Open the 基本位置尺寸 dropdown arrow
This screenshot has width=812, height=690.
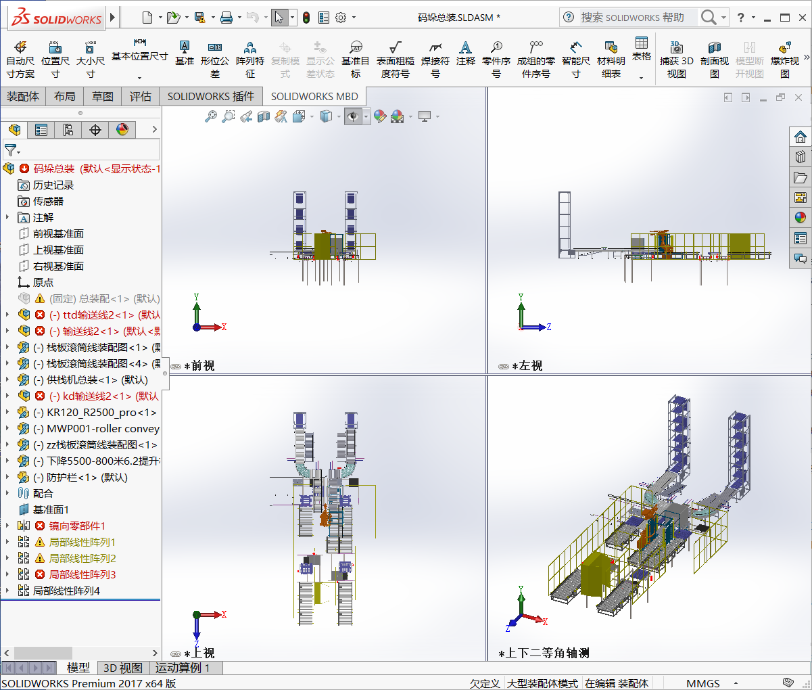[139, 78]
